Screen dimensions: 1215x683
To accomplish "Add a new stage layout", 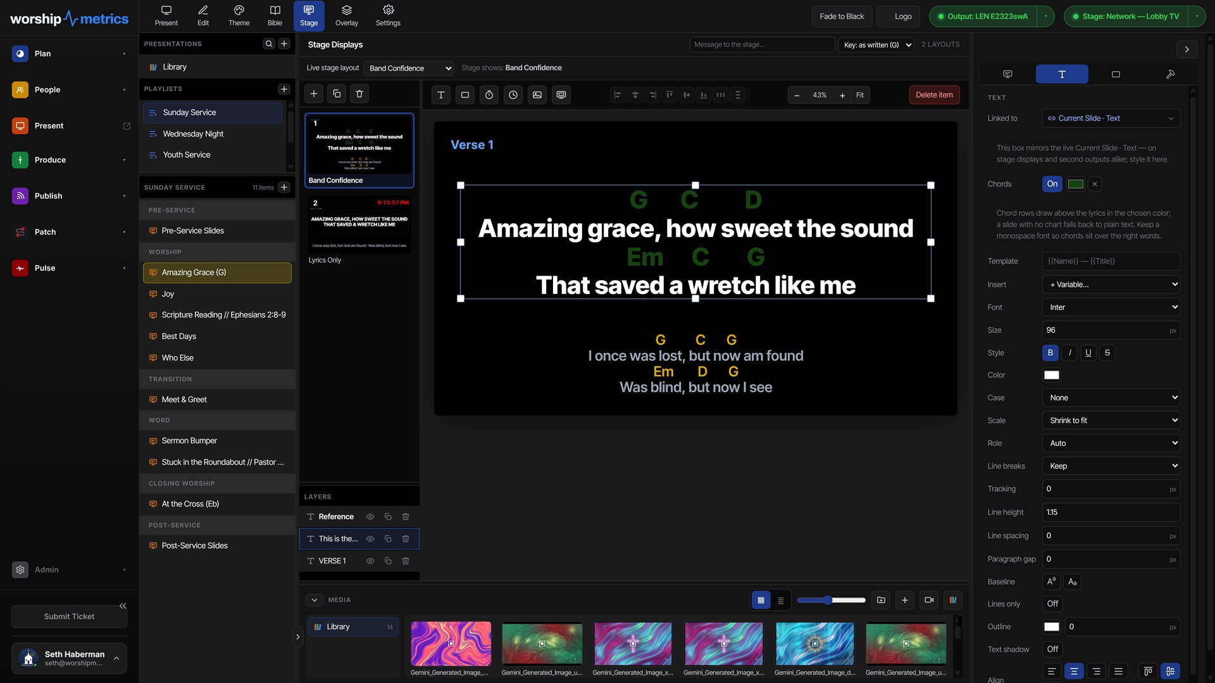I will tap(314, 94).
